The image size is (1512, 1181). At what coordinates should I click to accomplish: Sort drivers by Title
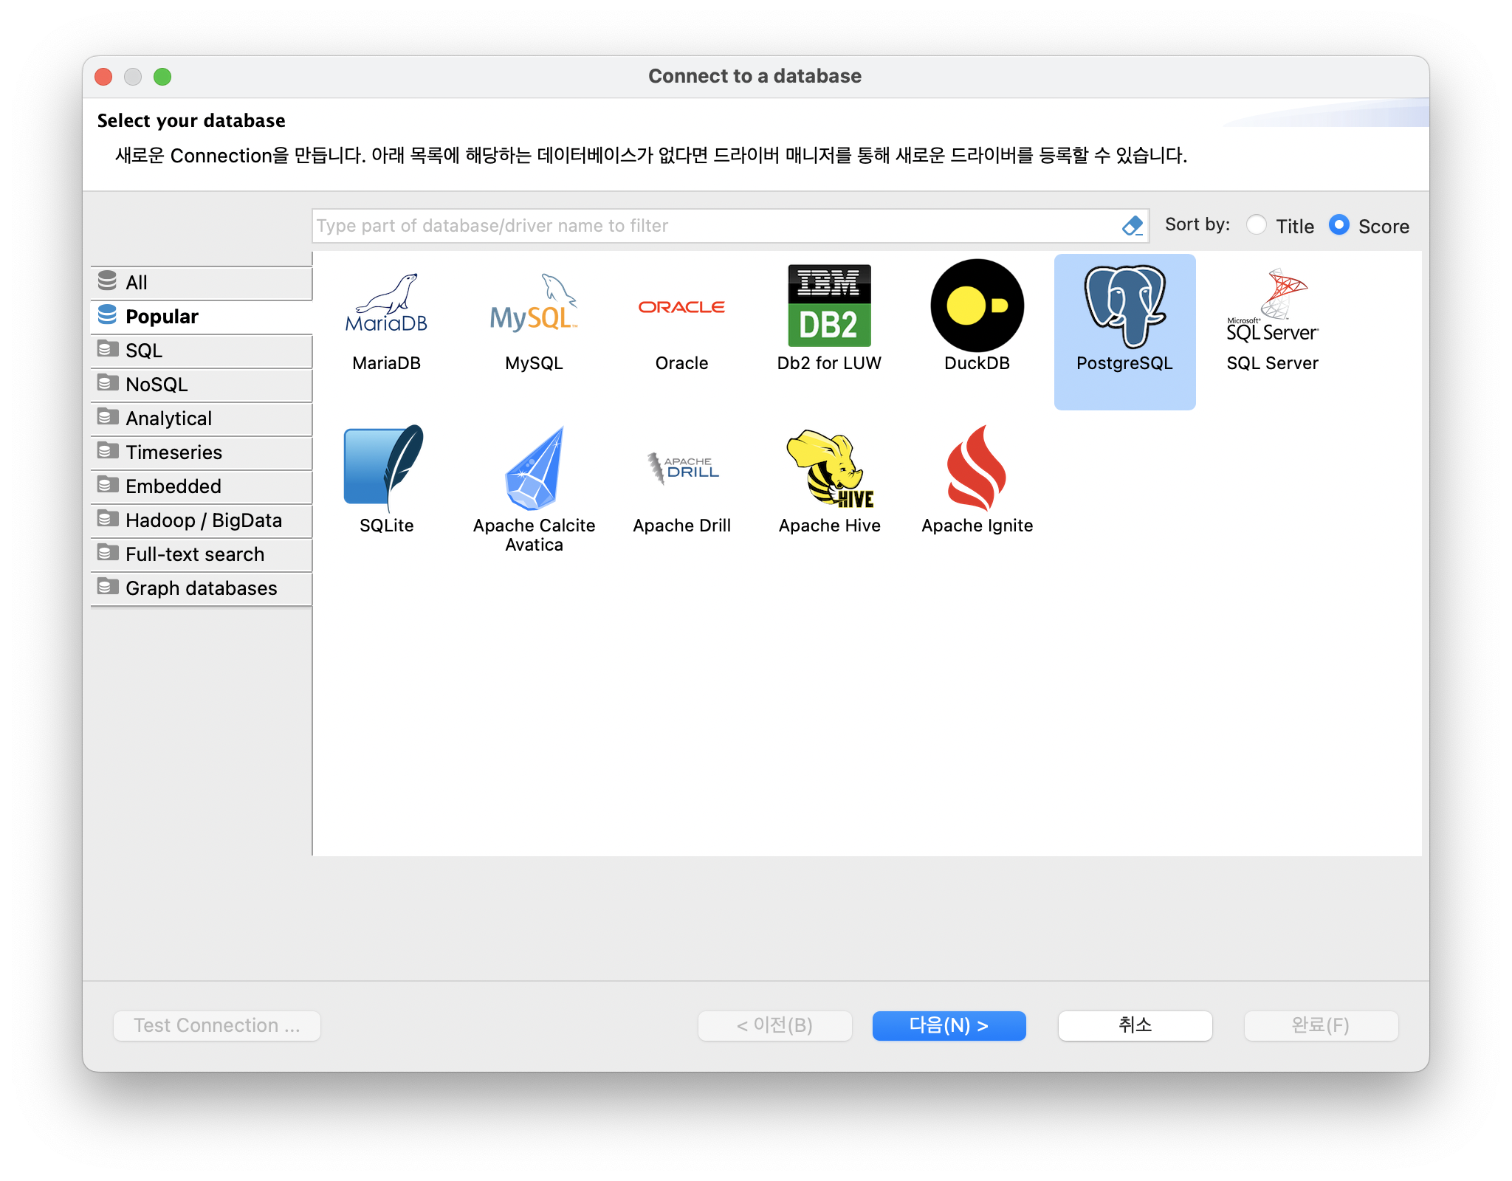point(1257,225)
